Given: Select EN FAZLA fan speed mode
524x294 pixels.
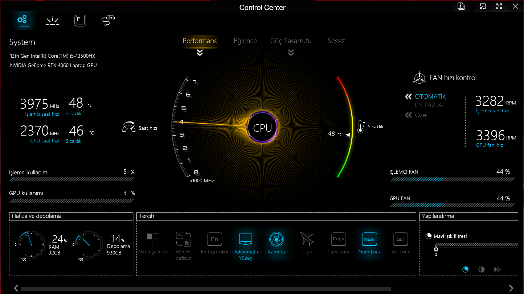Looking at the screenshot, I should pos(429,105).
